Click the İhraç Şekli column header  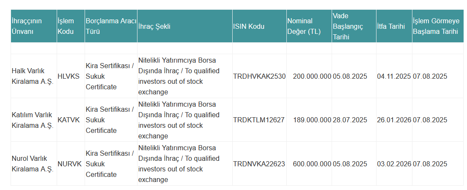click(185, 26)
